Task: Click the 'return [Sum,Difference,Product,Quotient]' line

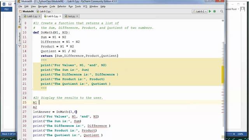Action: (79, 56)
